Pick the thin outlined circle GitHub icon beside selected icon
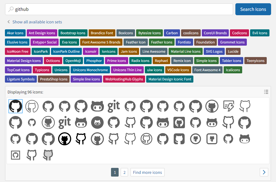This screenshot has width=276, height=182. tap(32, 106)
